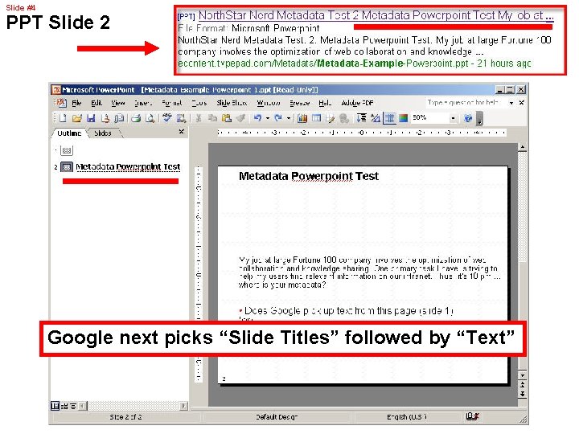Open the Format menu
This screenshot has width=579, height=434.
point(172,103)
